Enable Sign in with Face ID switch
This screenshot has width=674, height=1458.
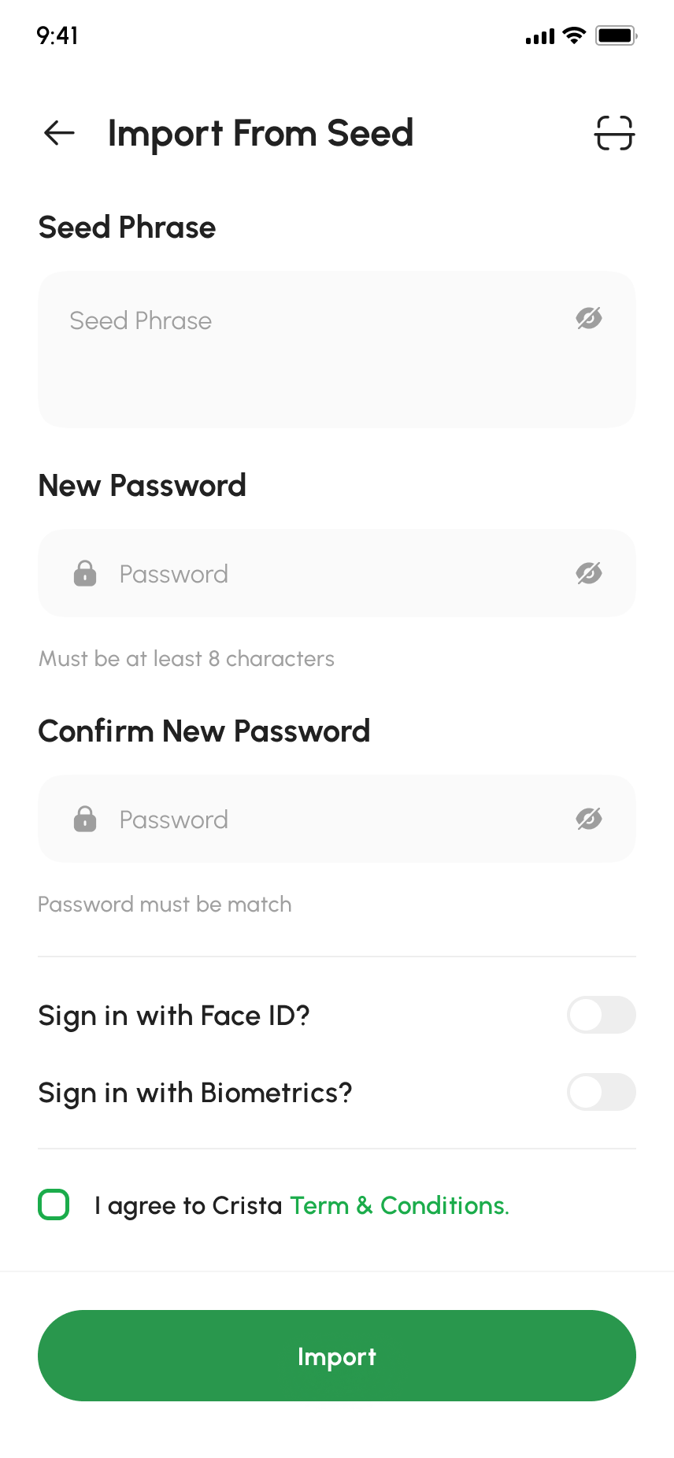pos(601,1015)
